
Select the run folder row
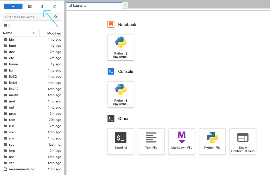click(32, 126)
